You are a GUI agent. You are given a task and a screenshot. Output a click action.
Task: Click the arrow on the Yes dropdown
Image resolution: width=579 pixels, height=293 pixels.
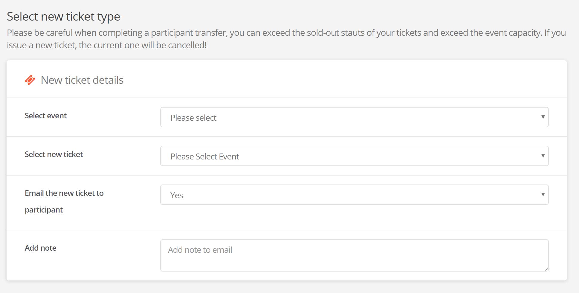(x=543, y=195)
